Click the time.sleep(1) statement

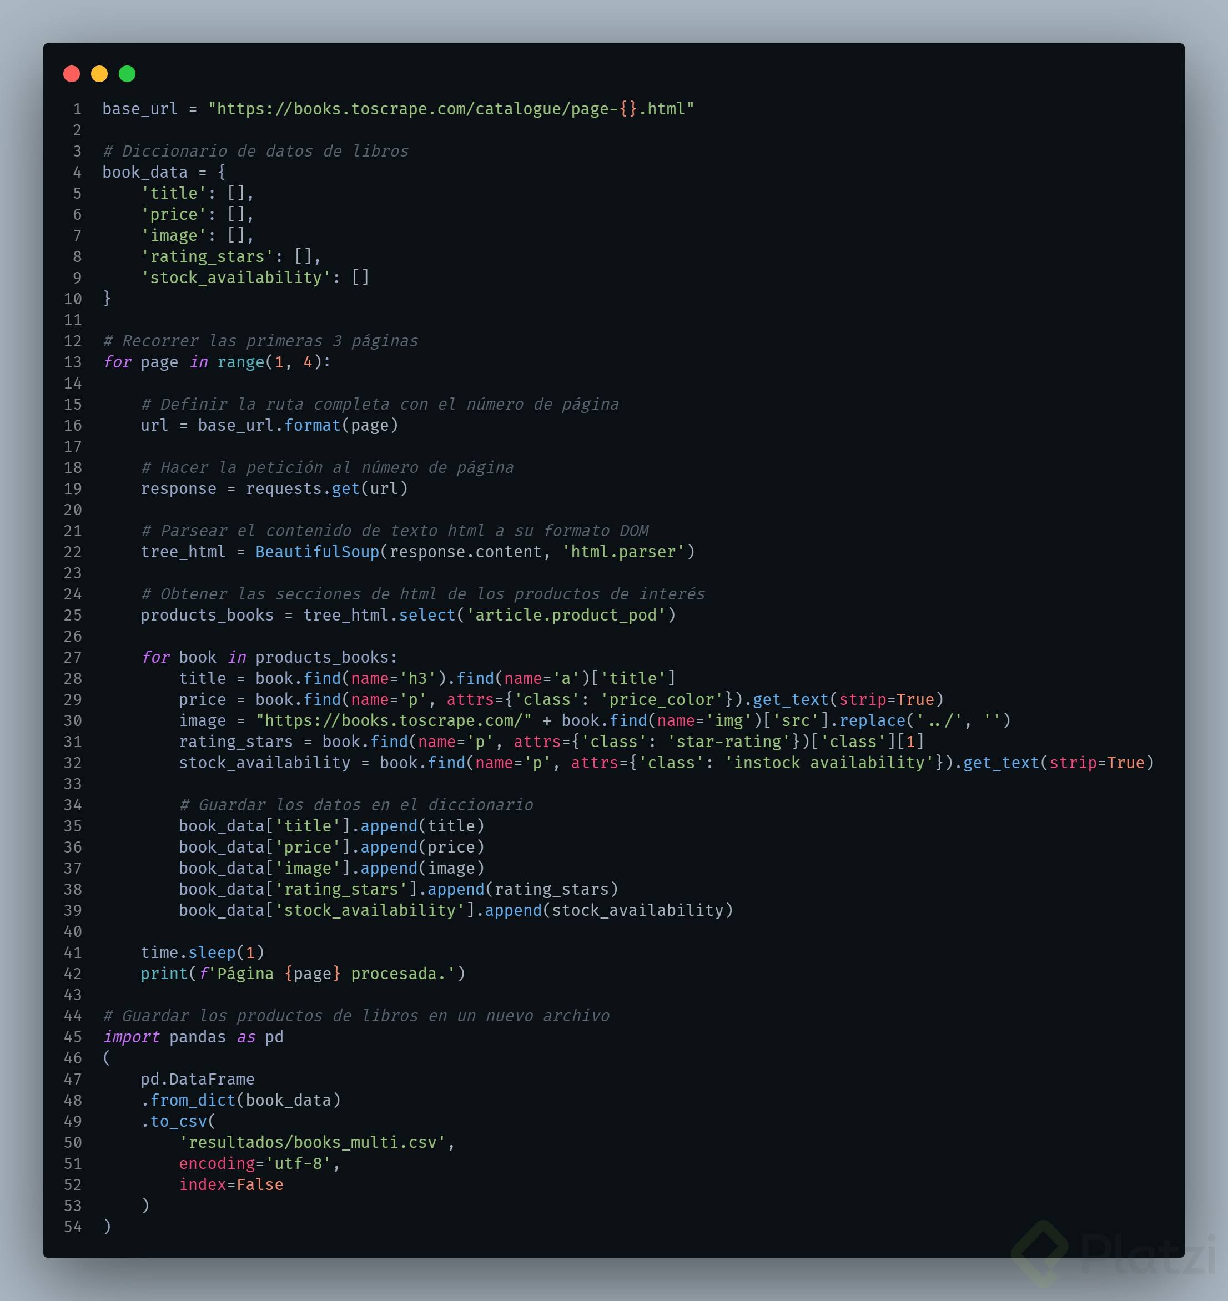[x=202, y=952]
